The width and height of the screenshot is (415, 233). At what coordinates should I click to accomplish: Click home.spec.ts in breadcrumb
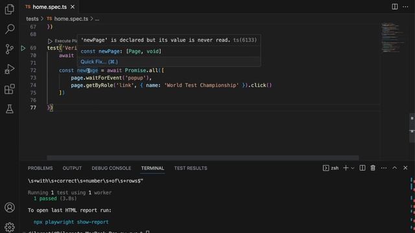(x=71, y=19)
